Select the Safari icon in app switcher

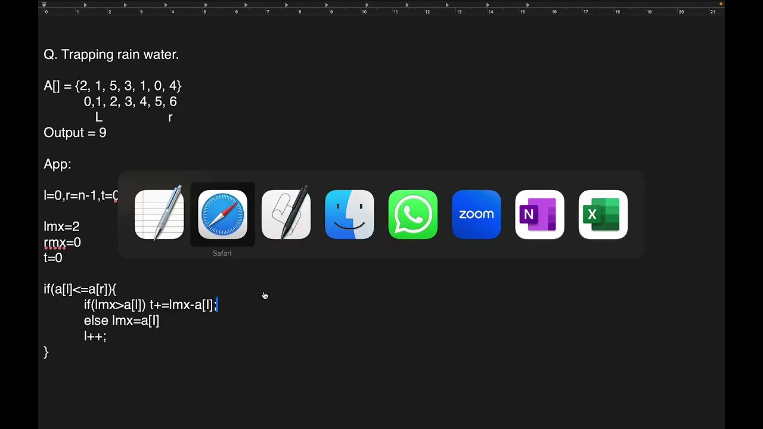tap(222, 214)
